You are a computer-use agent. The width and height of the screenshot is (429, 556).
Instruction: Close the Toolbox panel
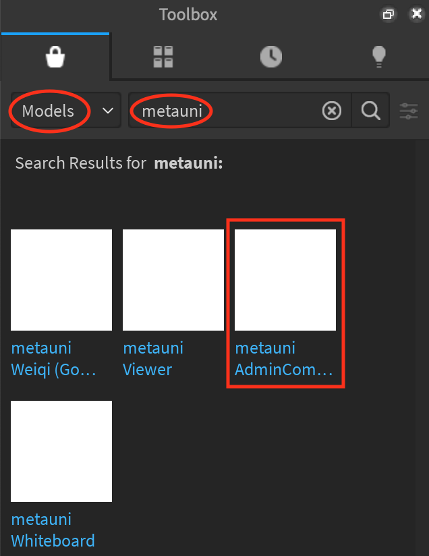coord(417,13)
